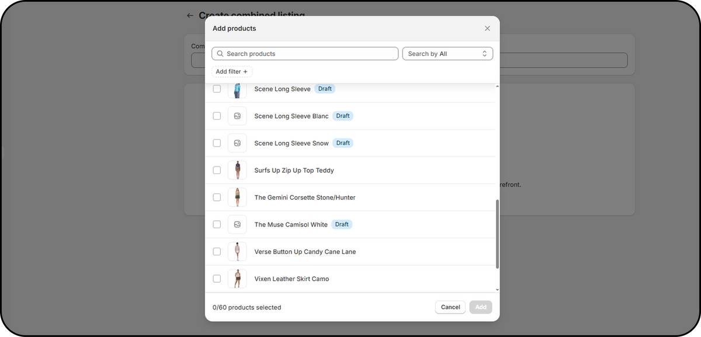
Task: Focus the Search products input field
Action: (x=310, y=54)
